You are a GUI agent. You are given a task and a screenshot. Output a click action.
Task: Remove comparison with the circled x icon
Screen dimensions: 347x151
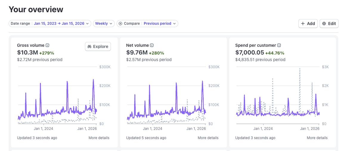pos(120,24)
